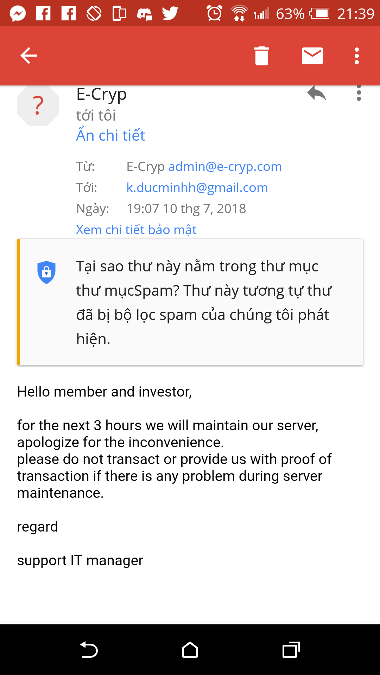
Task: Reply to E-Cryp using reply arrow
Action: (317, 94)
